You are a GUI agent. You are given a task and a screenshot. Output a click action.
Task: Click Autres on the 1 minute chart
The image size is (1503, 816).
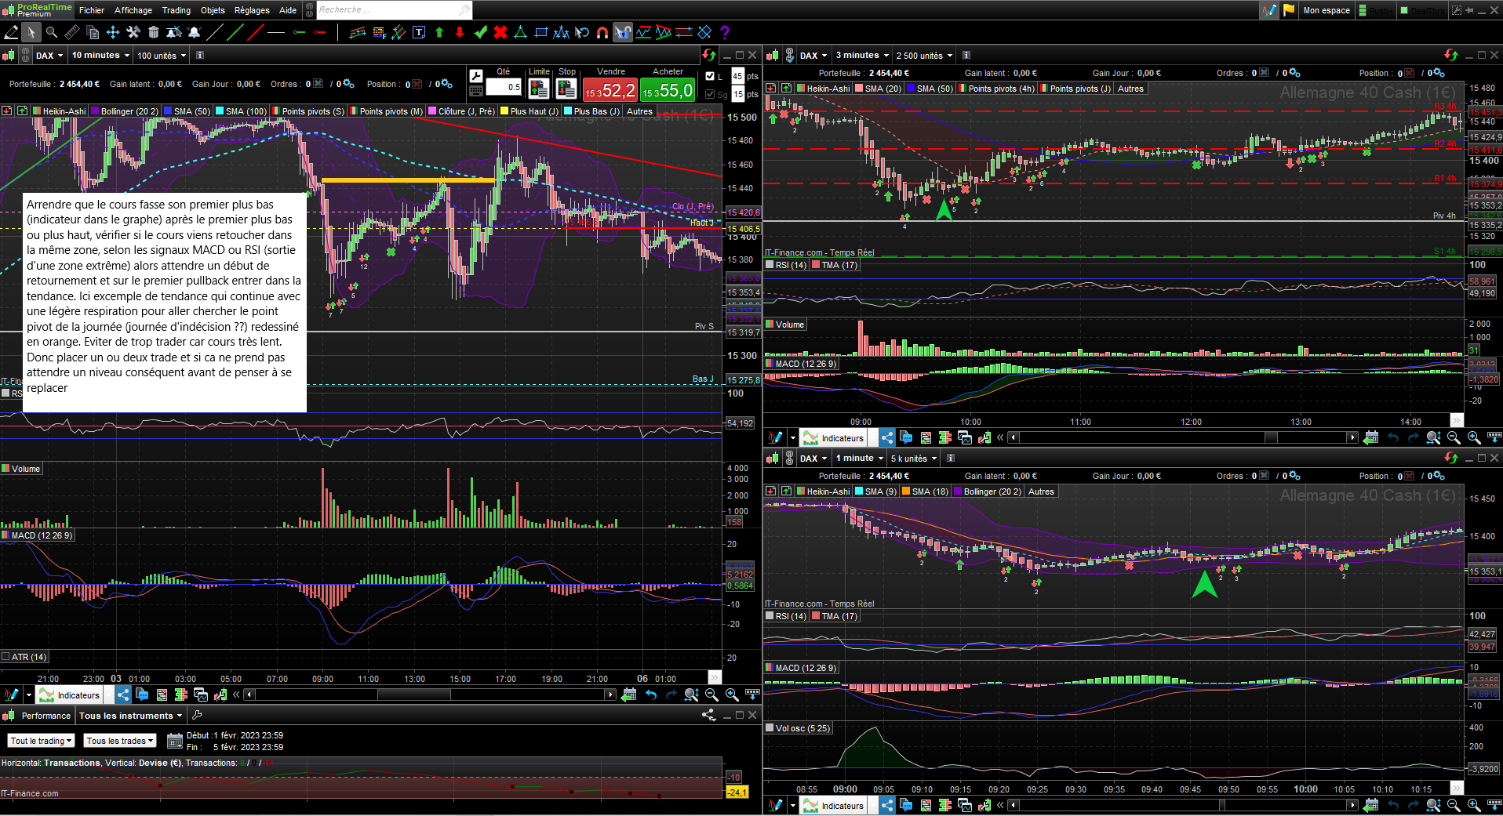click(1041, 491)
